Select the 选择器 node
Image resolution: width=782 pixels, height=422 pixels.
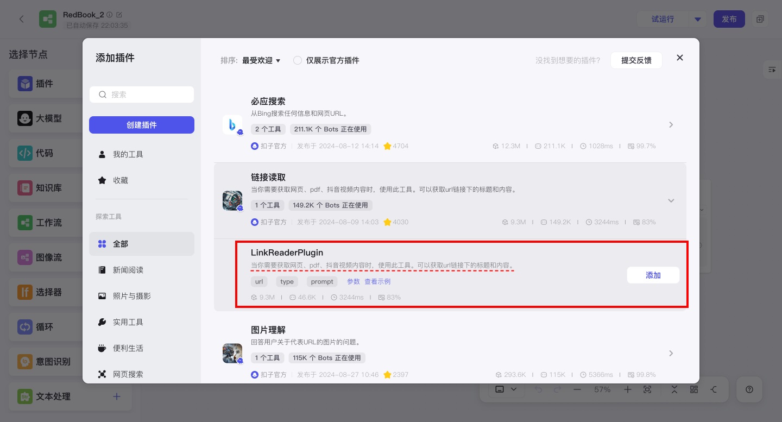[46, 292]
